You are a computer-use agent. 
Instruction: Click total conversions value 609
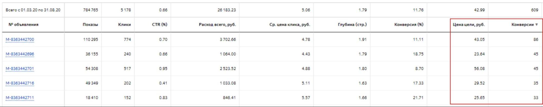tap(535, 10)
